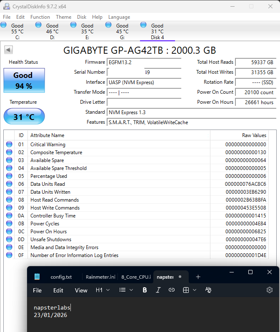
Task: Insert a link in Notepad
Action: click(171, 290)
